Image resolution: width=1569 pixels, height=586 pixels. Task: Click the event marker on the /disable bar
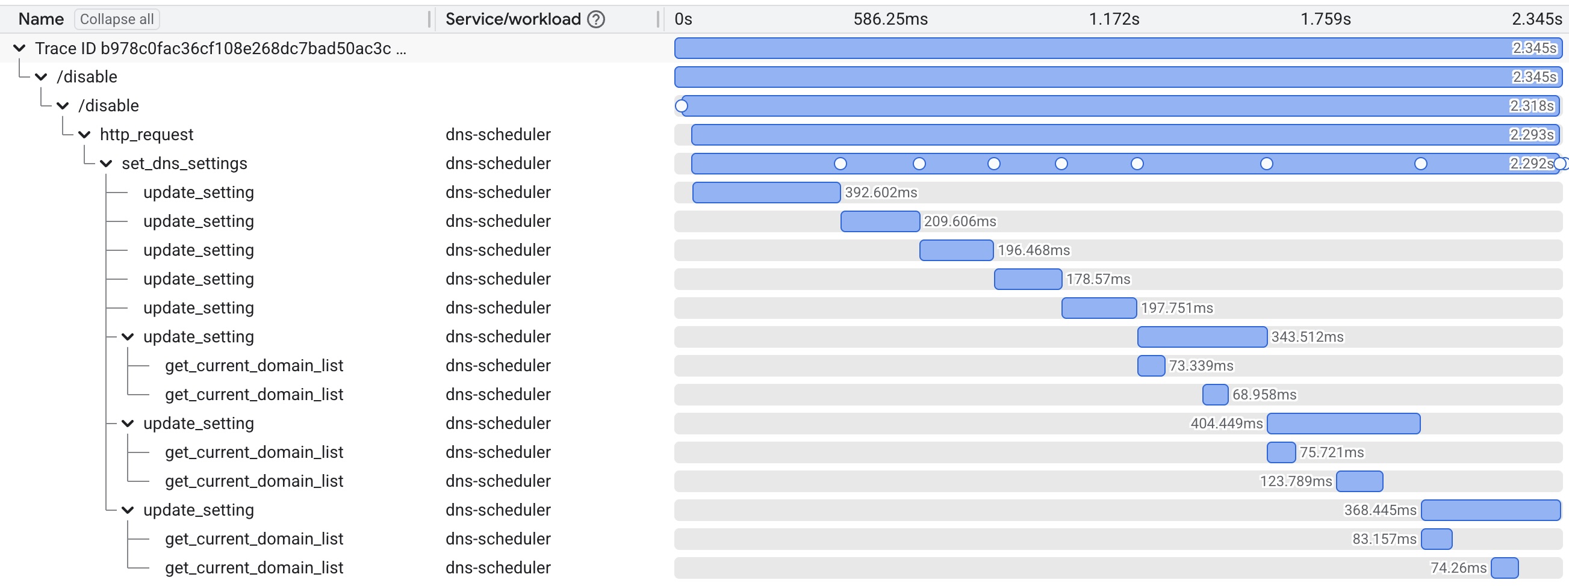tap(682, 106)
